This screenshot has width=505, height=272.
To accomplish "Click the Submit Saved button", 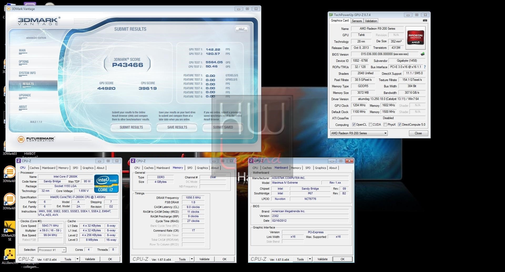I will pyautogui.click(x=223, y=127).
